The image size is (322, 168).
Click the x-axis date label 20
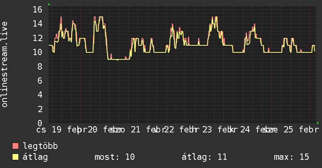click(x=92, y=130)
